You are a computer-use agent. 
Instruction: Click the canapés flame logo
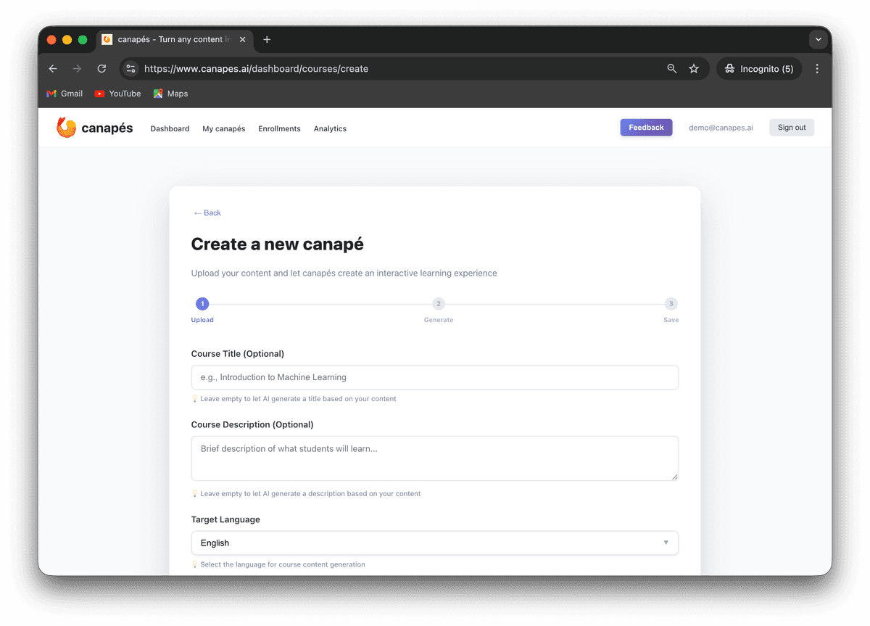tap(66, 127)
